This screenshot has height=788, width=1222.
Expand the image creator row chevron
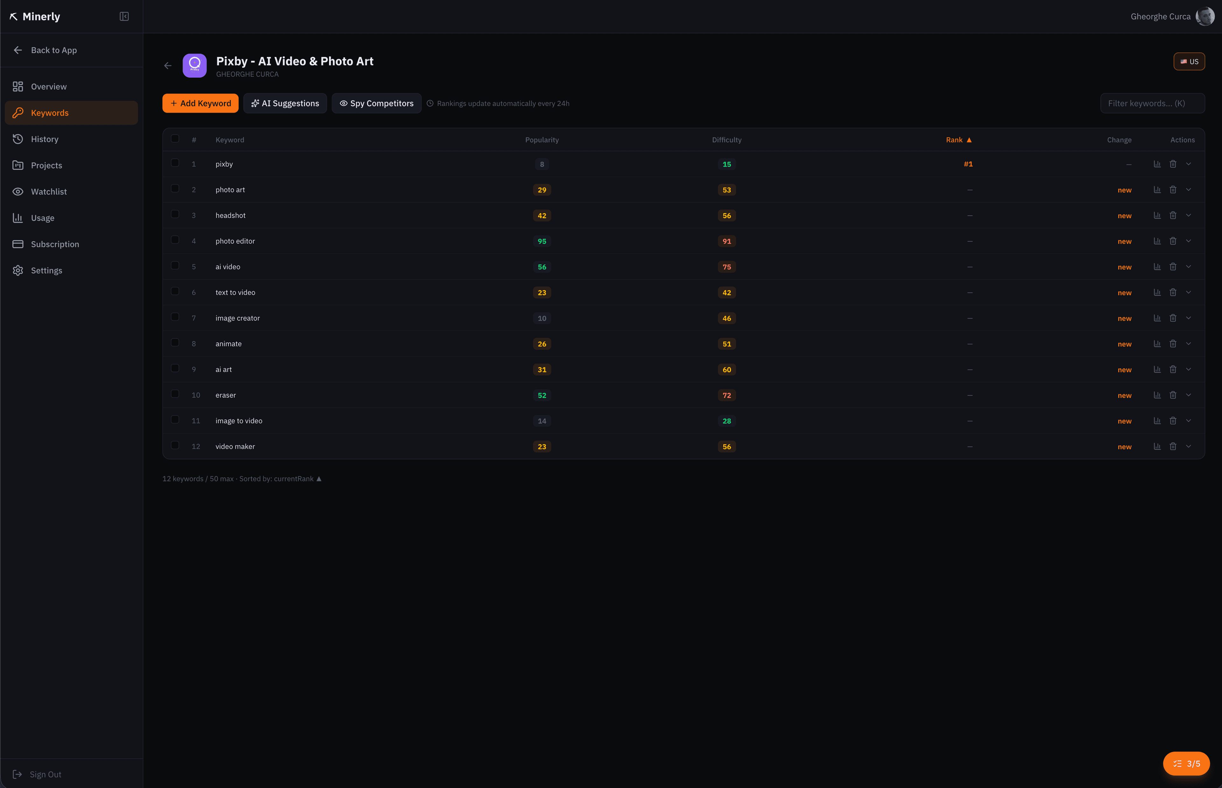pos(1189,318)
